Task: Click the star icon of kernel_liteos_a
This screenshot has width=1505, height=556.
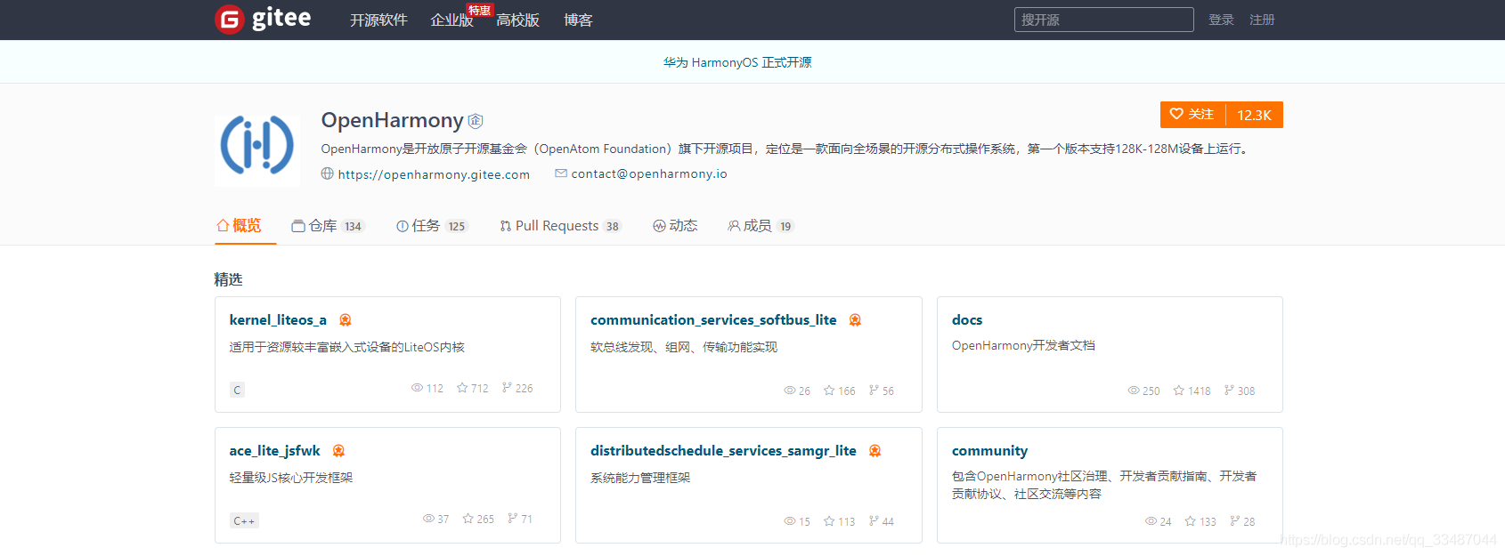Action: pos(462,388)
